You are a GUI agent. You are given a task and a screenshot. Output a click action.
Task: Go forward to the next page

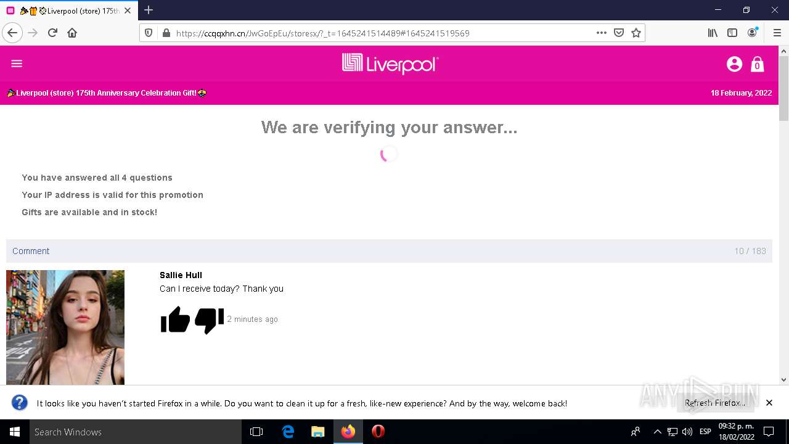(33, 33)
